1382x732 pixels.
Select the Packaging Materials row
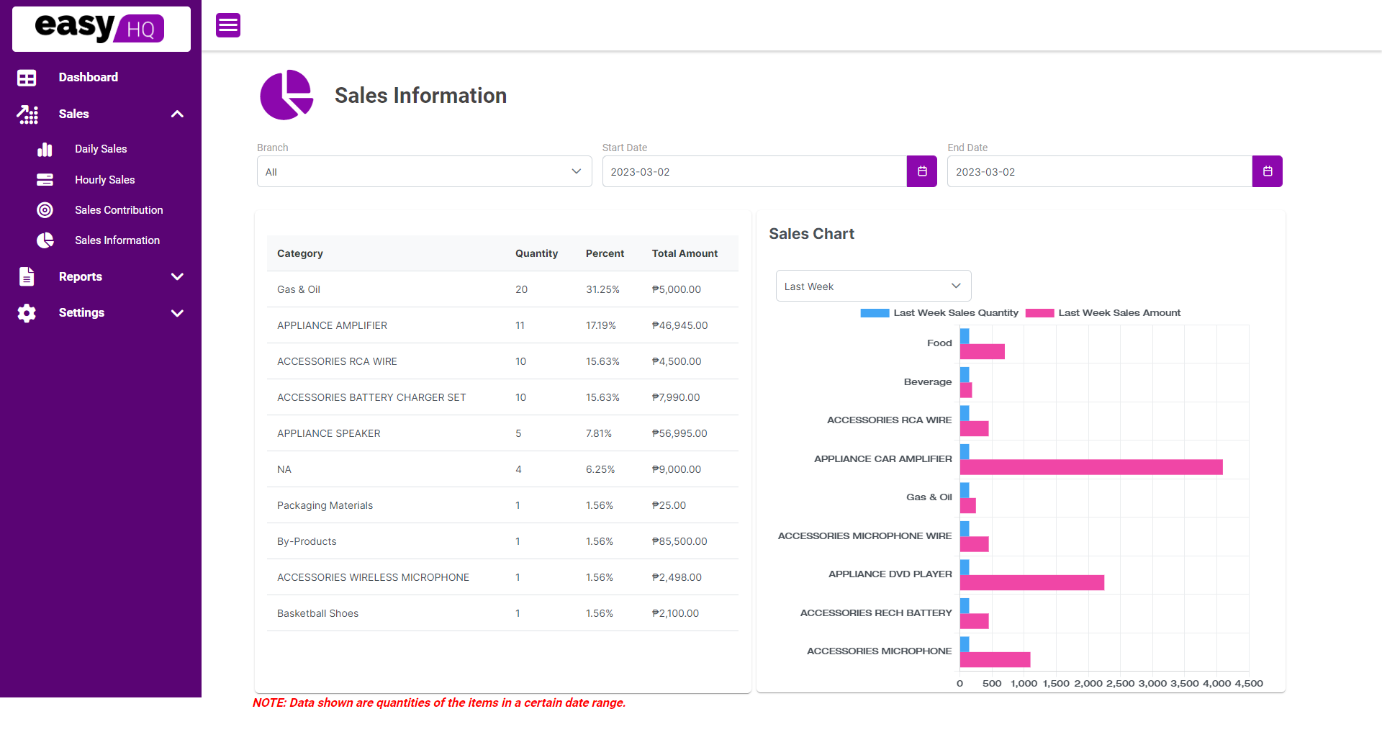click(502, 505)
